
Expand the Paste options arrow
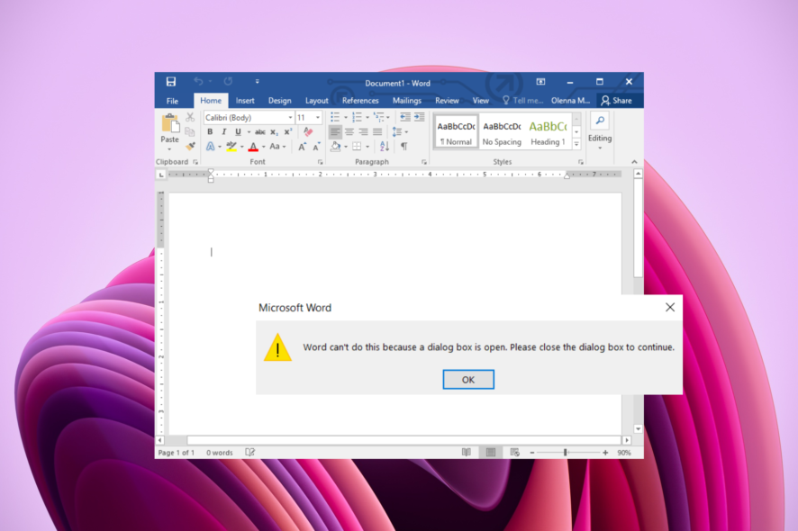click(170, 149)
